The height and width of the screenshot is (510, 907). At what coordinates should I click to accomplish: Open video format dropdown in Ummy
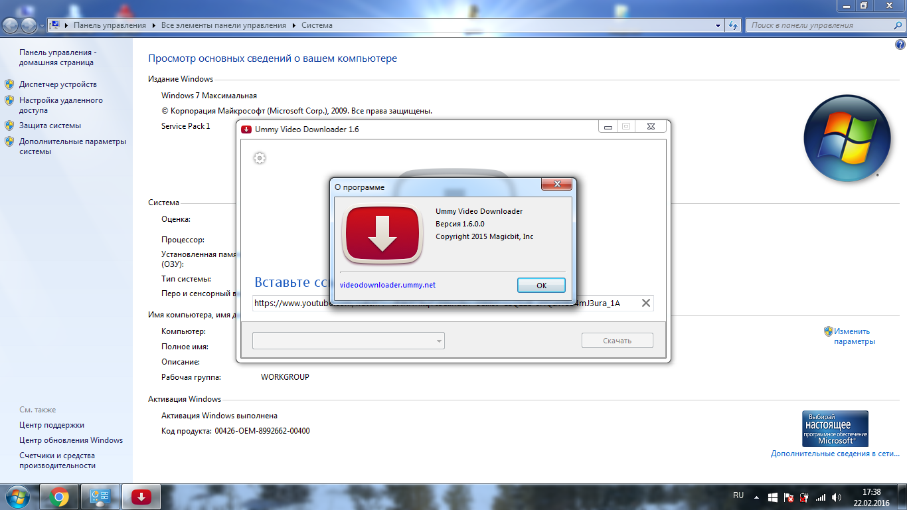pyautogui.click(x=349, y=341)
